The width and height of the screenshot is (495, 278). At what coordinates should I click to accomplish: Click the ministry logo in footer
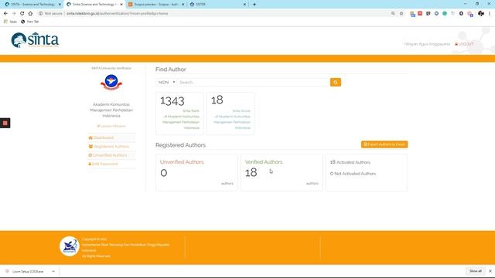[69, 246]
